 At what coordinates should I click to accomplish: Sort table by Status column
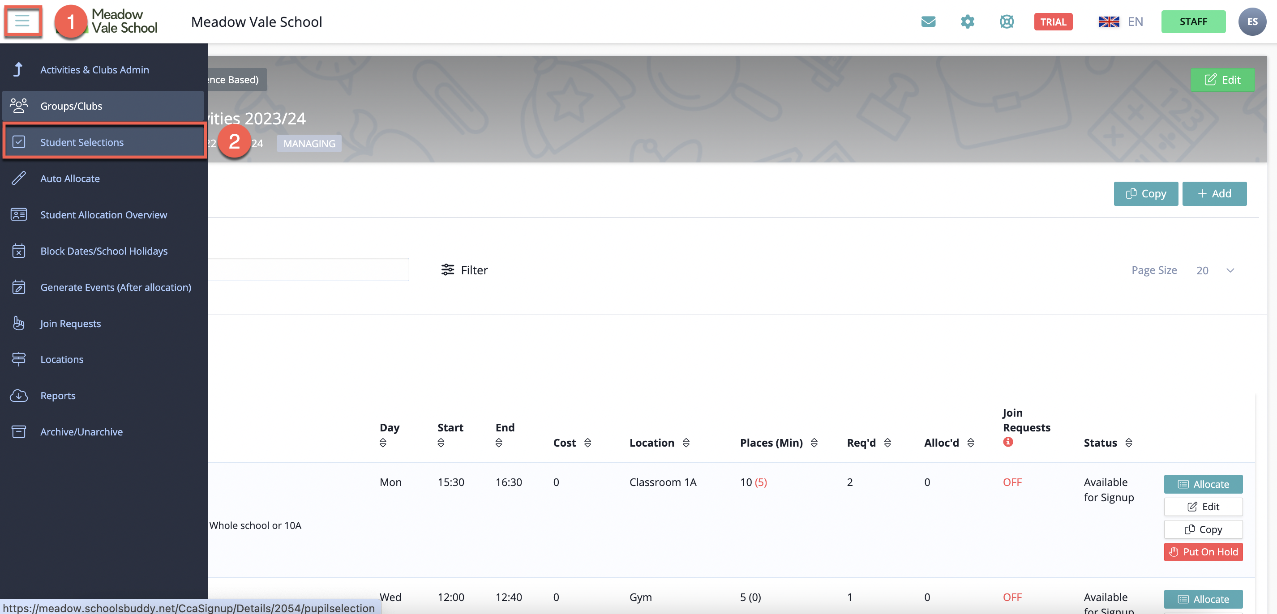(x=1128, y=443)
